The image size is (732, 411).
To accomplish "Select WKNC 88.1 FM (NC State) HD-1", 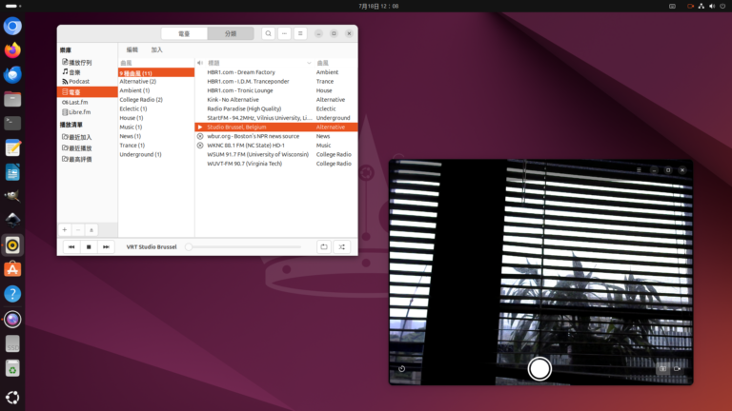I will (276, 146).
